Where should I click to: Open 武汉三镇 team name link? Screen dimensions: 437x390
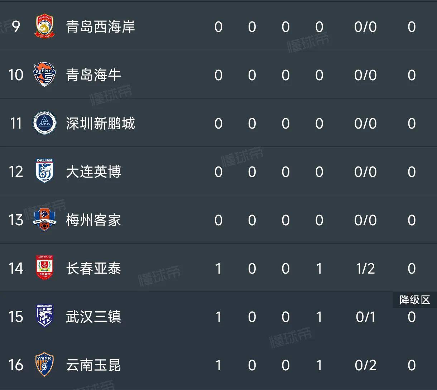93,317
